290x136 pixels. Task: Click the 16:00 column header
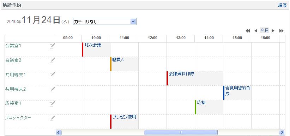[265, 38]
